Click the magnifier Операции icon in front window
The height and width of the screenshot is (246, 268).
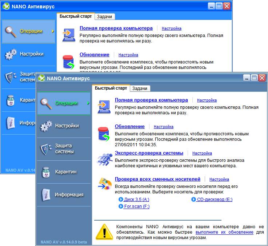click(x=46, y=104)
